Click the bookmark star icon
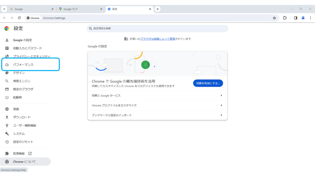This screenshot has width=315, height=177. [274, 18]
